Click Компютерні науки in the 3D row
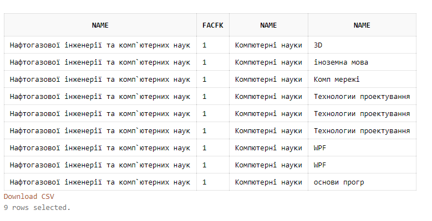Viewport: 432px width, 221px height. 268,45
